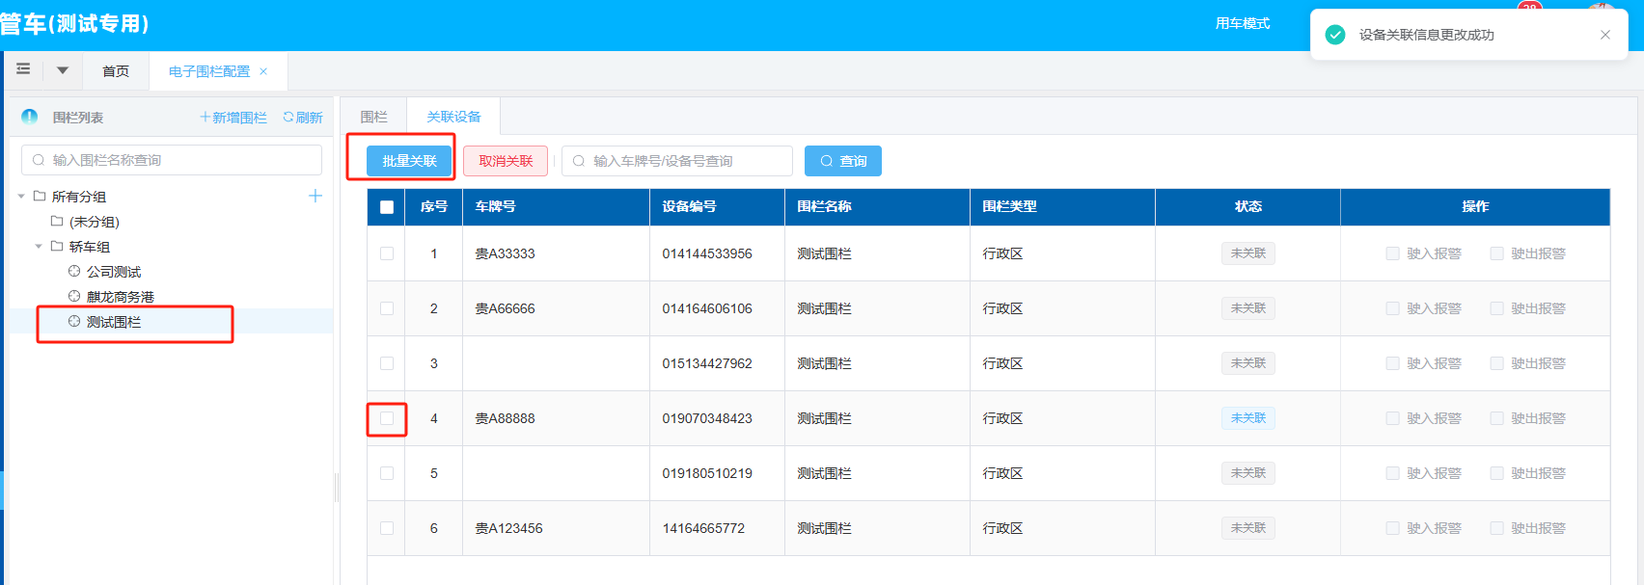
Task: Open the 首页 tab
Action: (116, 71)
